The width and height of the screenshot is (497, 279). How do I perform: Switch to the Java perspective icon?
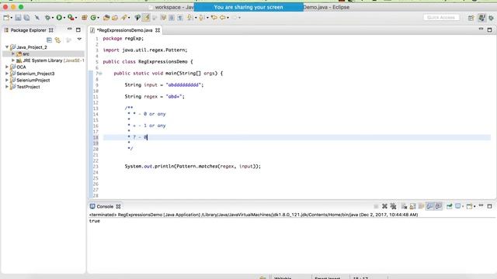481,18
